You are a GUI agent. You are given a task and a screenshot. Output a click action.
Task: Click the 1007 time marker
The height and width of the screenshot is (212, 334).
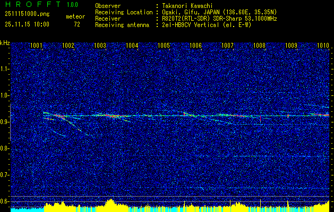(227, 46)
